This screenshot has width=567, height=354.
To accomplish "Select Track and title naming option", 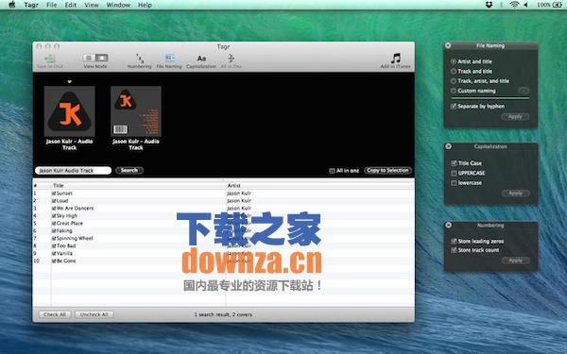I will (454, 71).
